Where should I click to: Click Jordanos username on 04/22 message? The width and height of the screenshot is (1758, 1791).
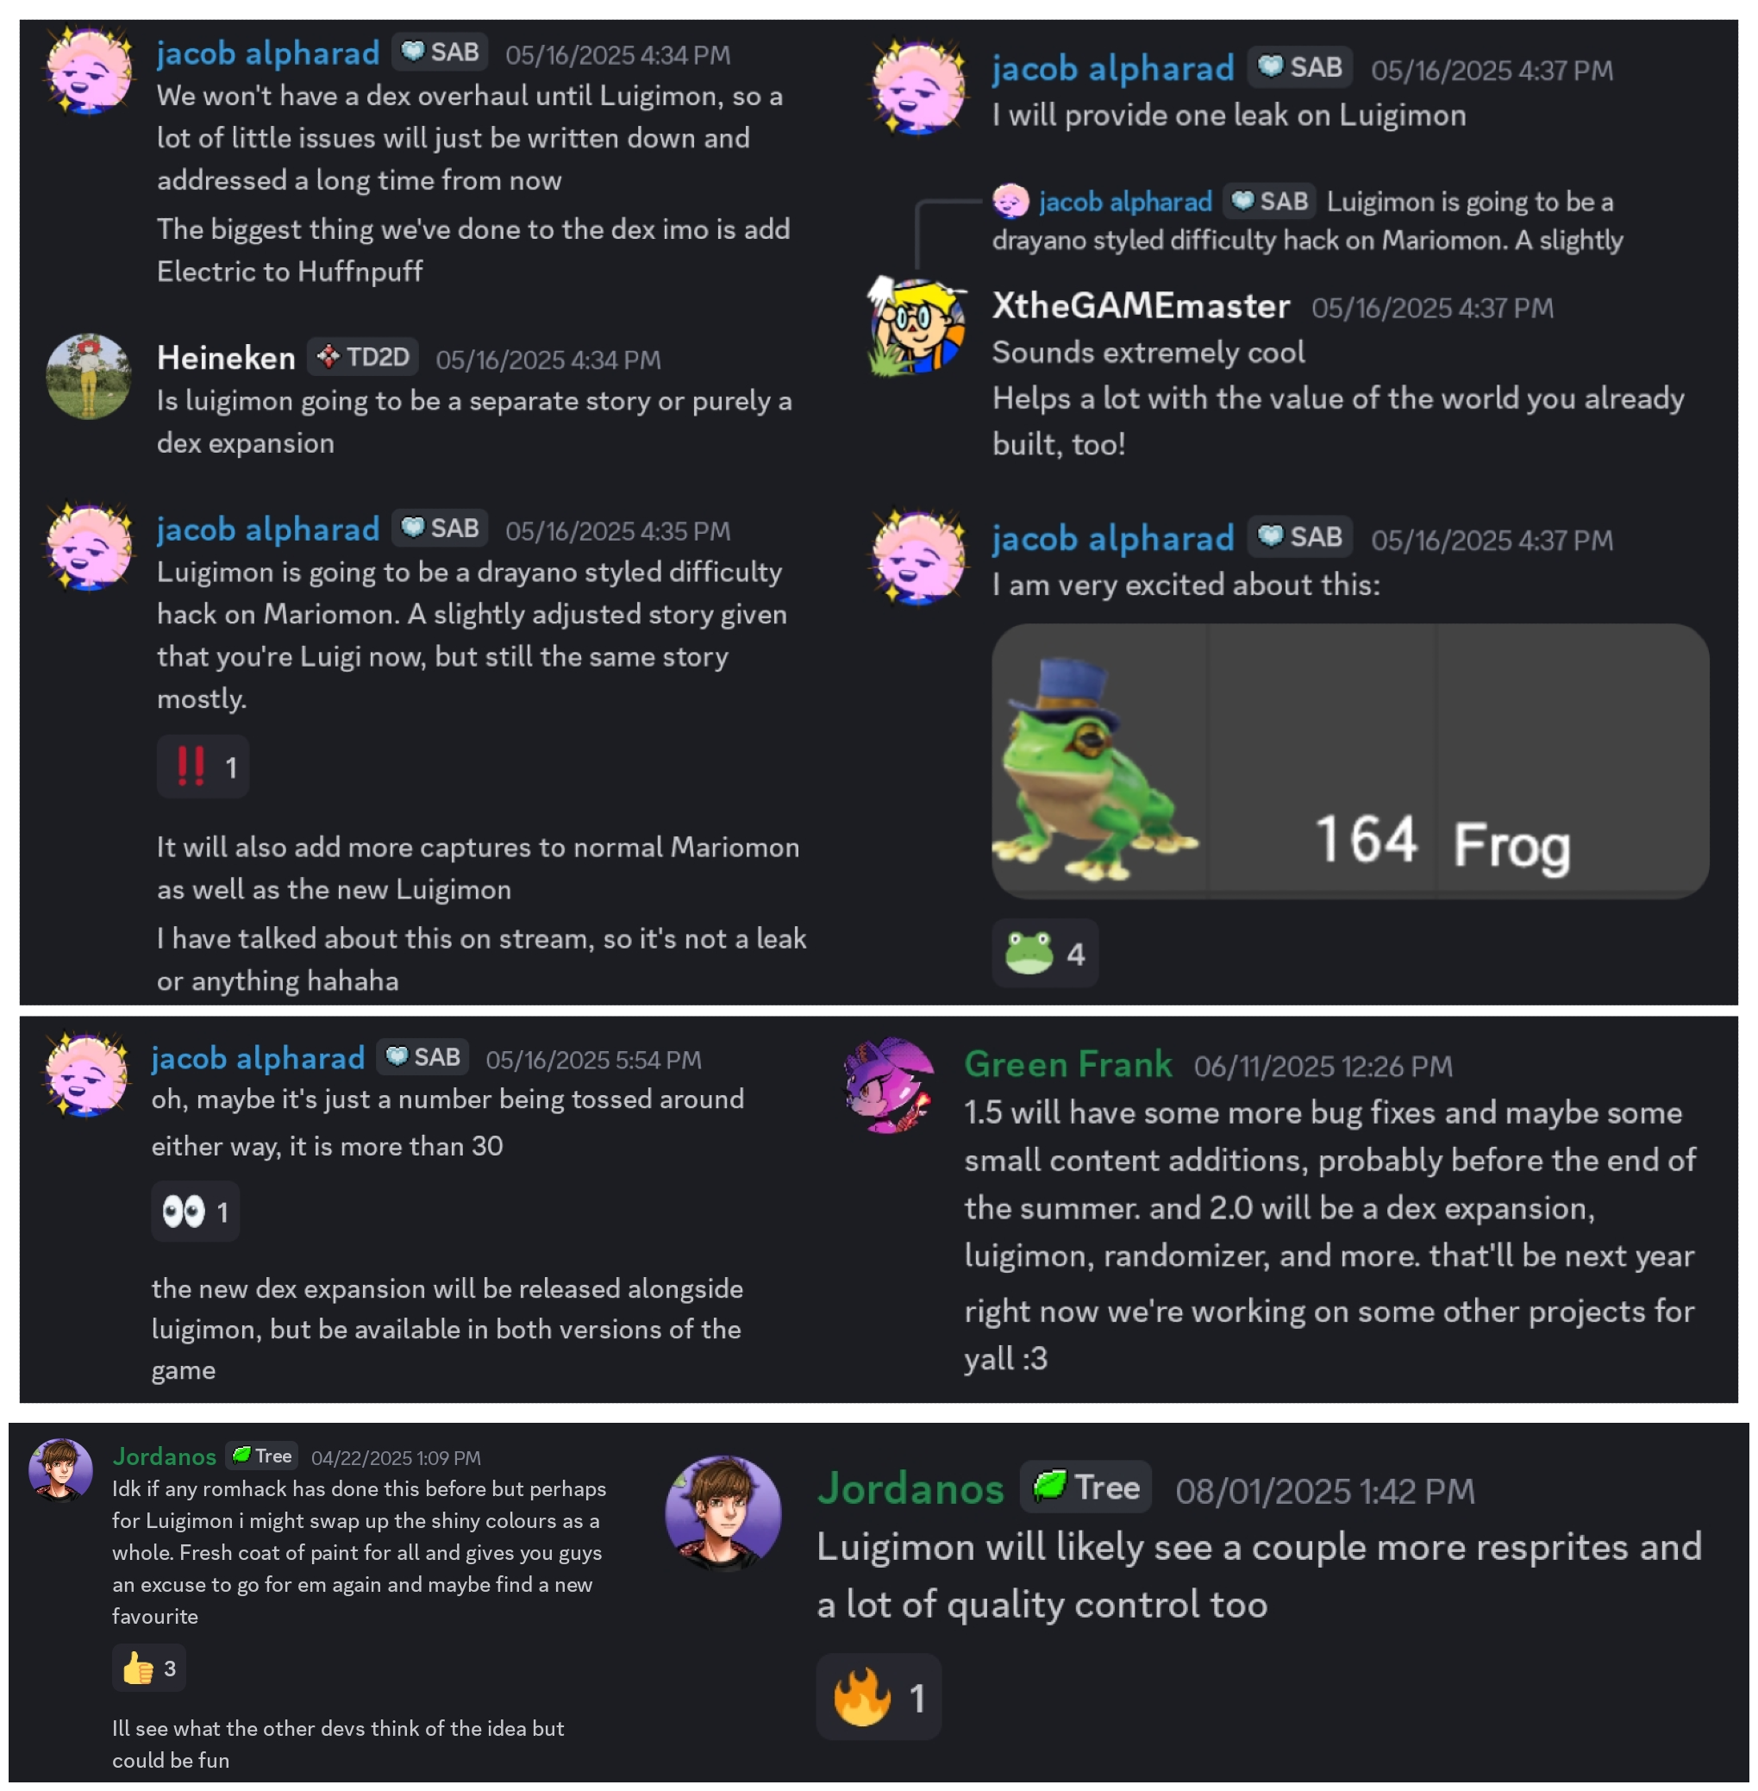(165, 1456)
